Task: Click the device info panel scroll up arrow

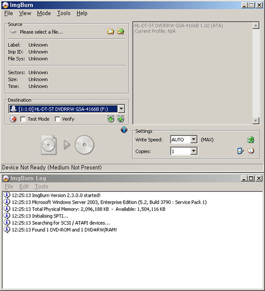Action: pos(255,25)
